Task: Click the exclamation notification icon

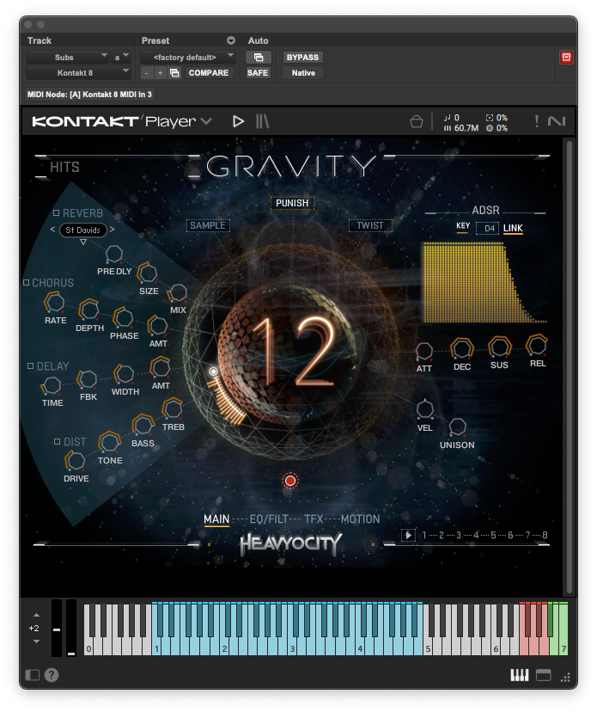Action: point(537,121)
